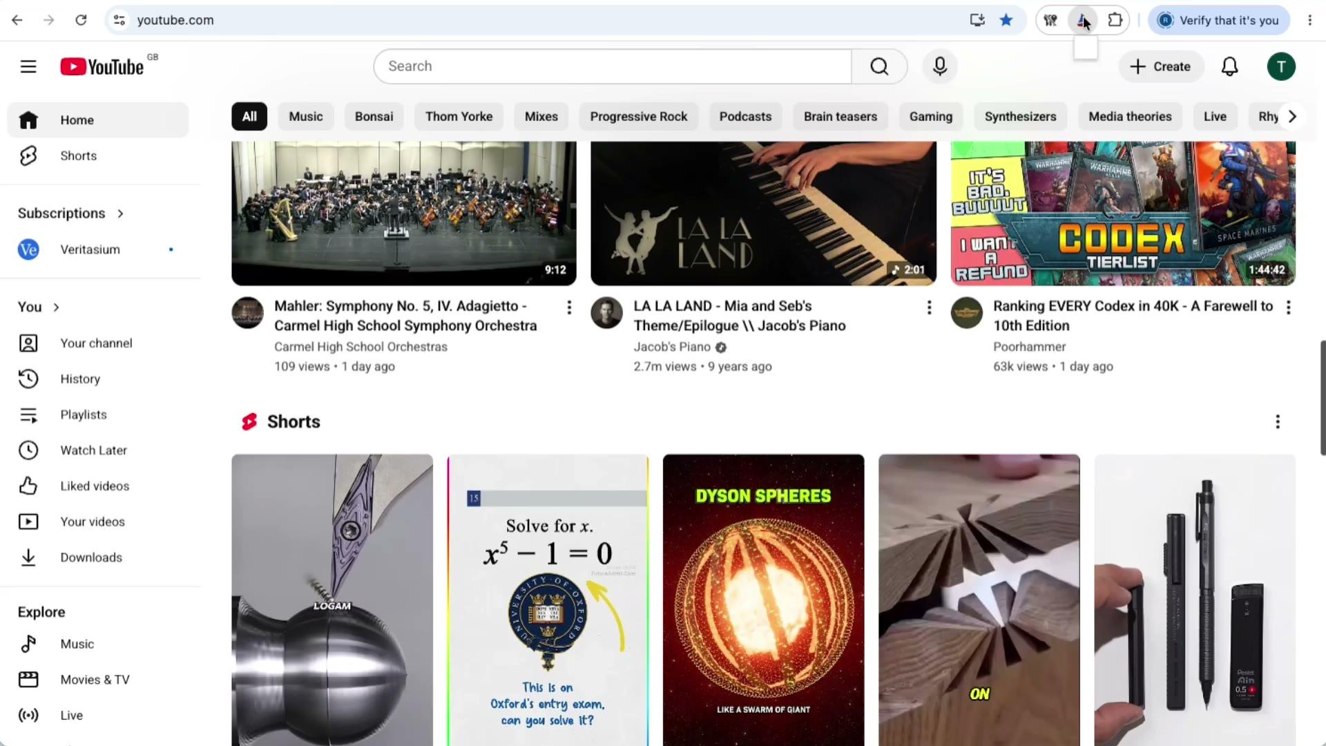Select the Music filter chip
The image size is (1326, 746).
coord(306,117)
